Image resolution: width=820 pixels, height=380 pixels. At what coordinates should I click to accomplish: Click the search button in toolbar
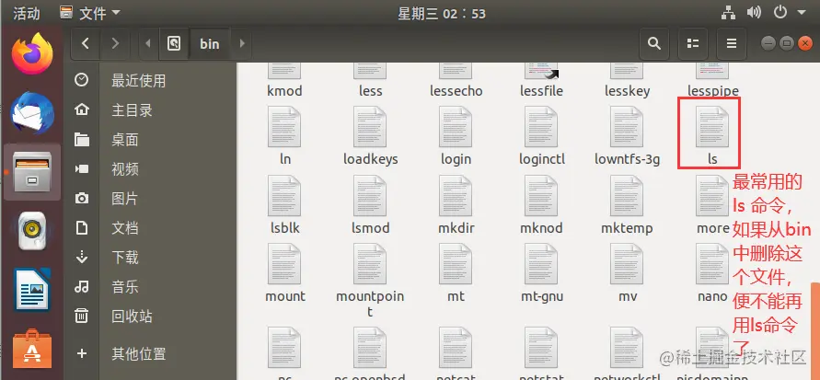pyautogui.click(x=653, y=43)
